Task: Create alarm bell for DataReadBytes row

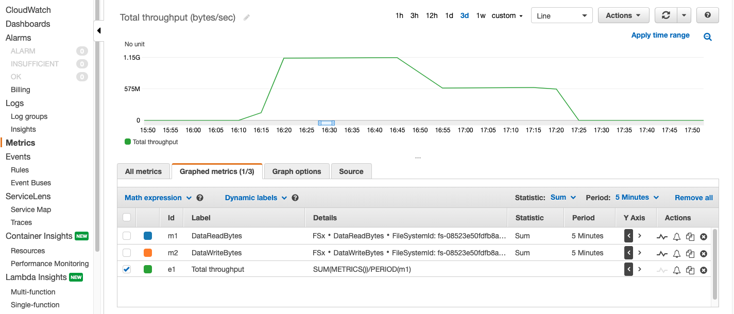Action: [677, 237]
